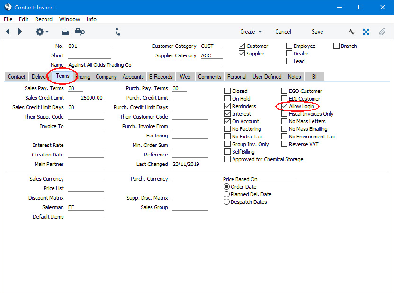Click the Customer Category field
Image resolution: width=394 pixels, height=293 pixels.
click(x=212, y=46)
